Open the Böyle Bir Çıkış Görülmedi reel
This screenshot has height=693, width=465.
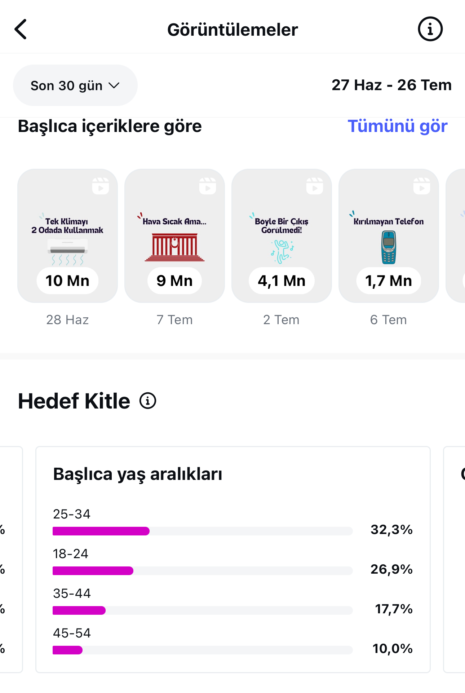[x=282, y=236]
